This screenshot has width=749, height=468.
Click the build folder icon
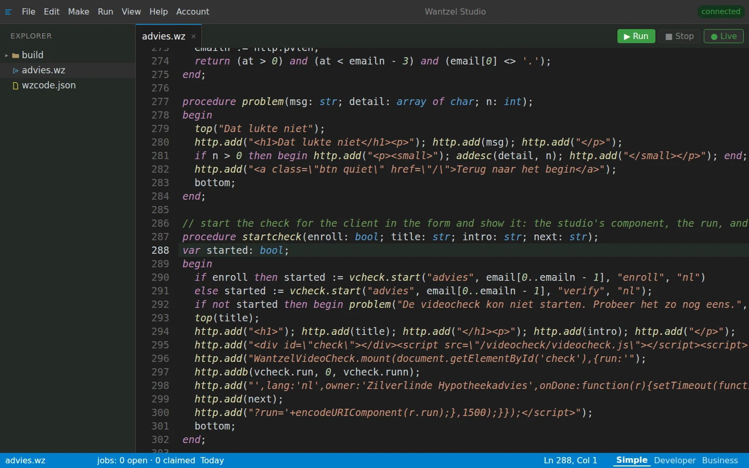(16, 55)
